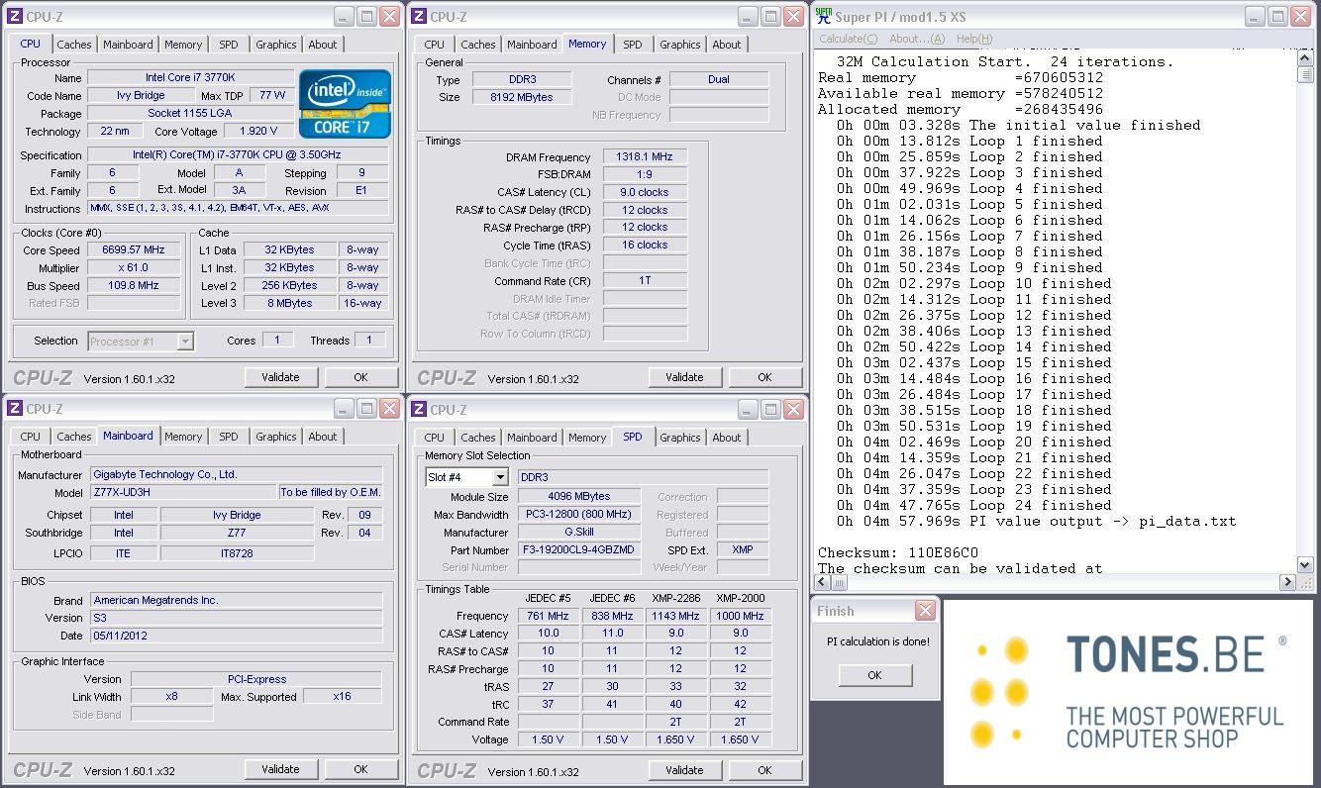Open the Calculate menu in Super PI
Screen dimensions: 1321x788
click(848, 39)
